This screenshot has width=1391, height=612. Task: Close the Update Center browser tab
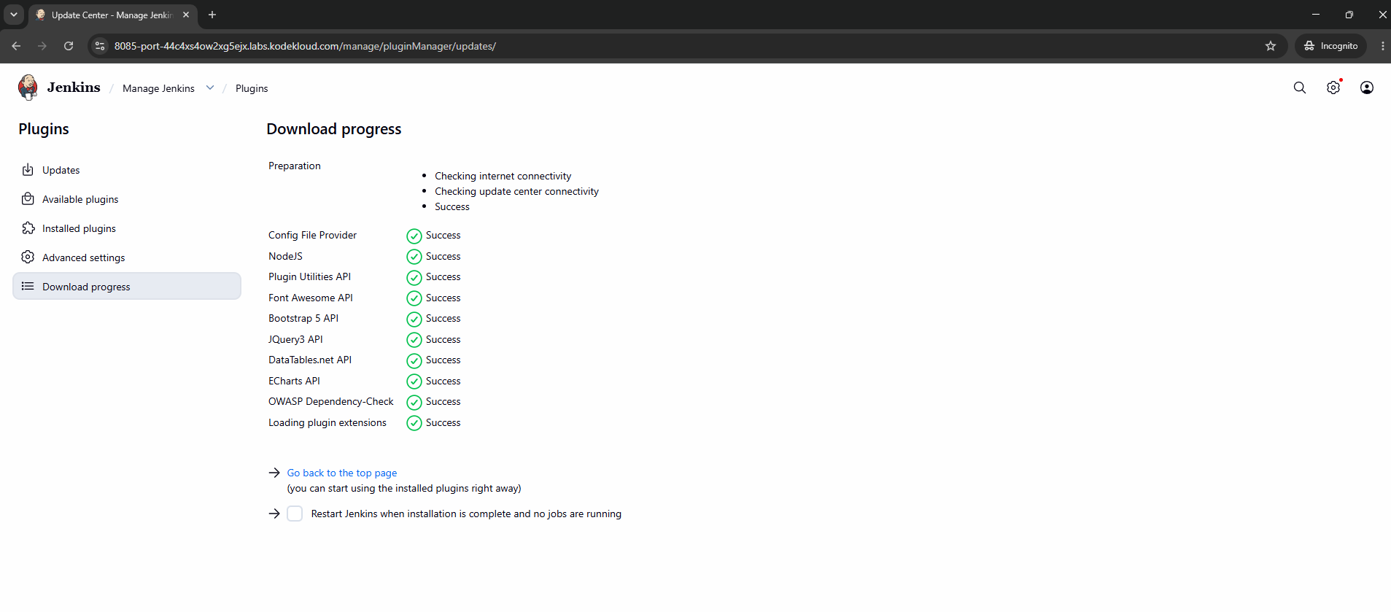[186, 15]
